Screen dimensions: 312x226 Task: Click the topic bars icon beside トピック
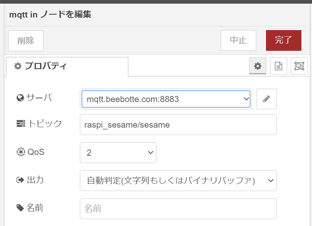pos(21,124)
